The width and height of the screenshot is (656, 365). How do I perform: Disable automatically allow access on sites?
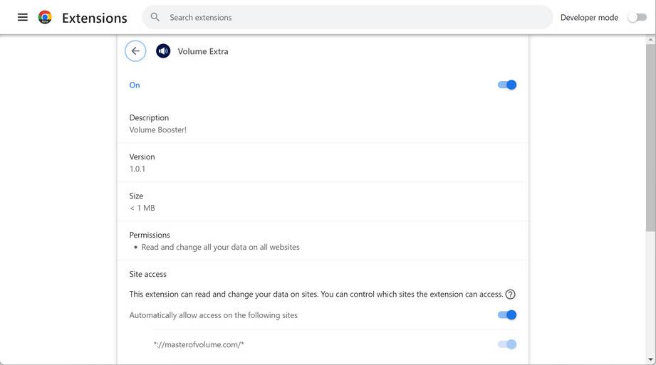pos(507,315)
